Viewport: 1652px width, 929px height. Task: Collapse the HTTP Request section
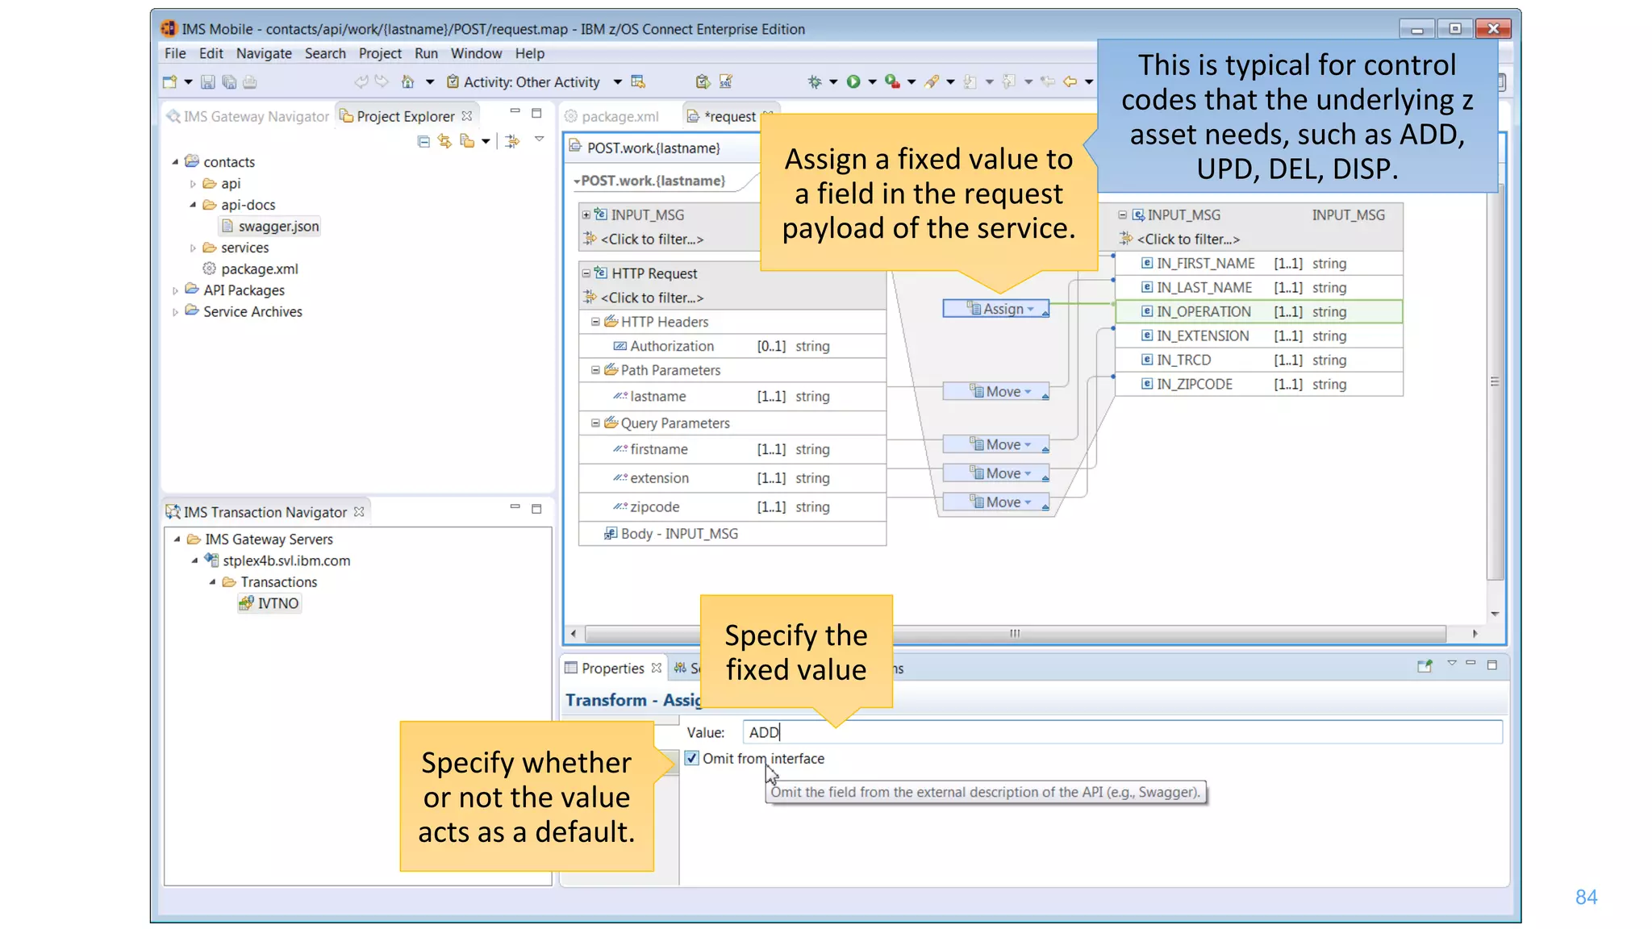coord(586,273)
